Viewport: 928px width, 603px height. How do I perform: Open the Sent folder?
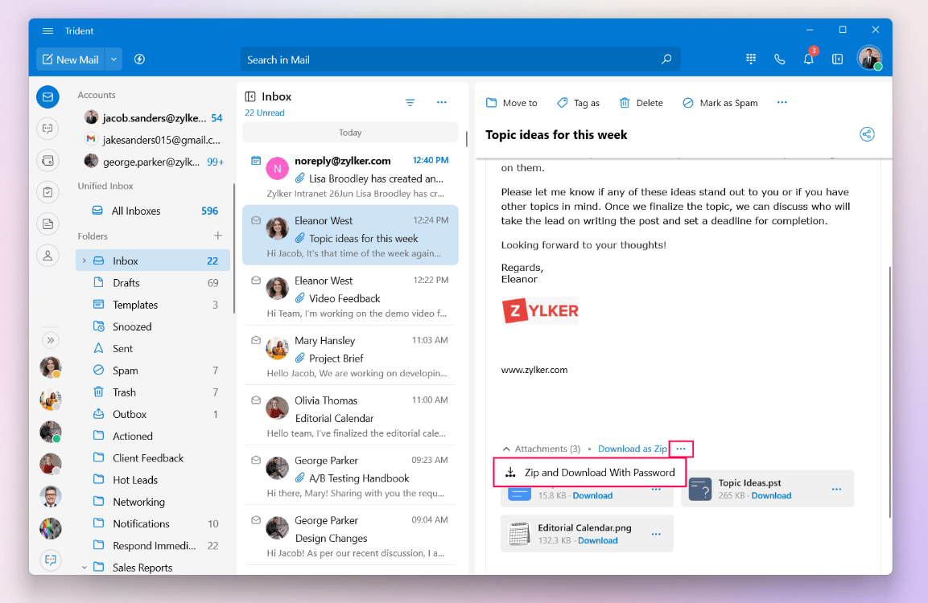coord(153,348)
